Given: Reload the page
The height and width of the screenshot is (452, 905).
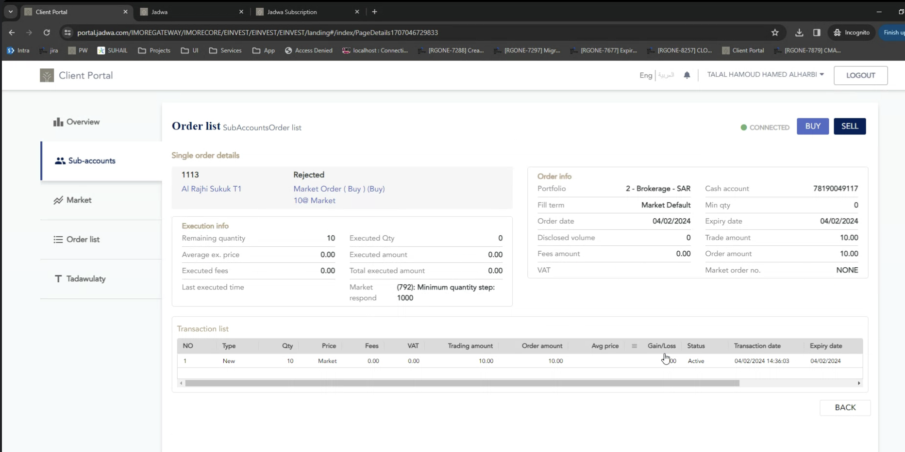Looking at the screenshot, I should (47, 32).
